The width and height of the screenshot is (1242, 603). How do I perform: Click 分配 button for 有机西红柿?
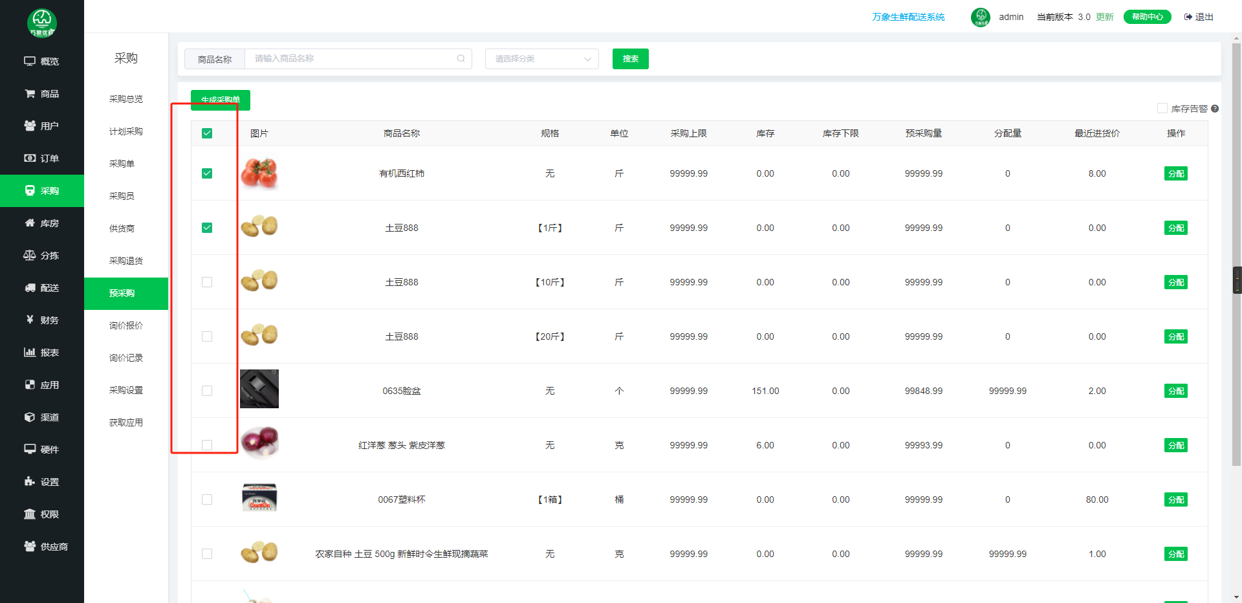(x=1176, y=173)
